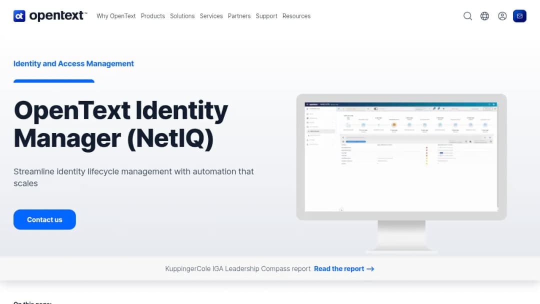Follow the Identity and Access Management link
Screen dimensions: 540x304
73,63
